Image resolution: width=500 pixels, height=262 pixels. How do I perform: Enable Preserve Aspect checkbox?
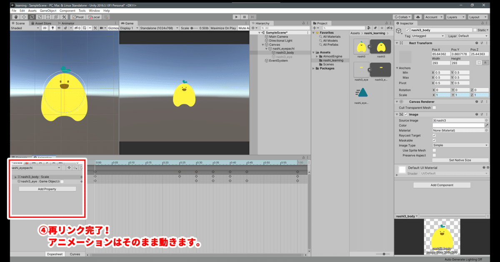(x=435, y=156)
